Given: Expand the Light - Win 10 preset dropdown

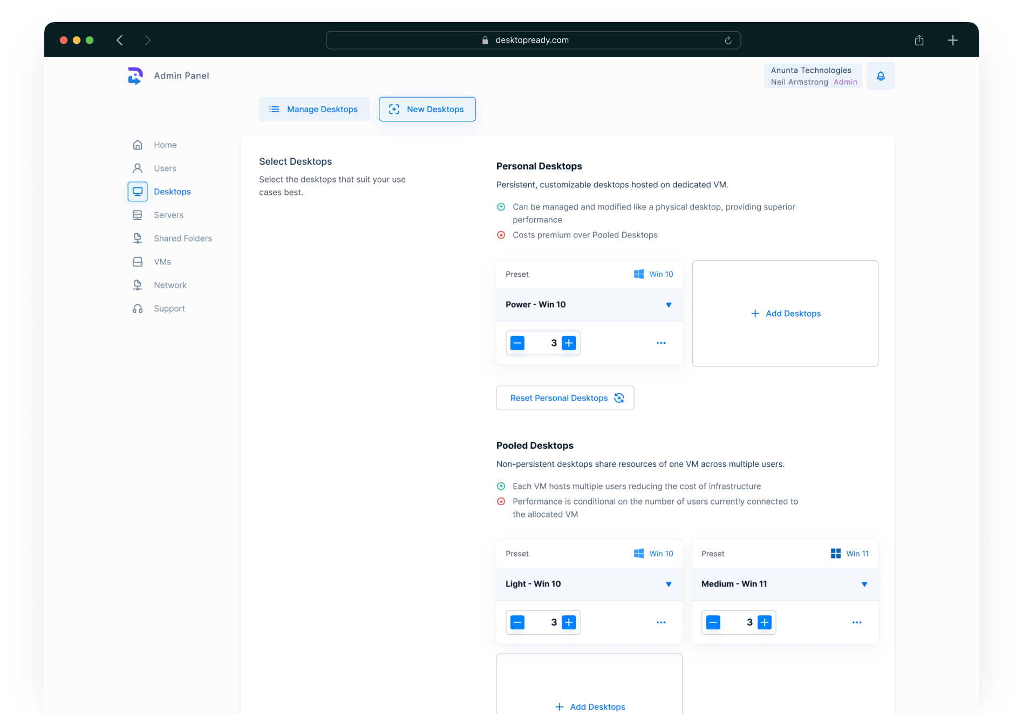Looking at the screenshot, I should click(668, 584).
